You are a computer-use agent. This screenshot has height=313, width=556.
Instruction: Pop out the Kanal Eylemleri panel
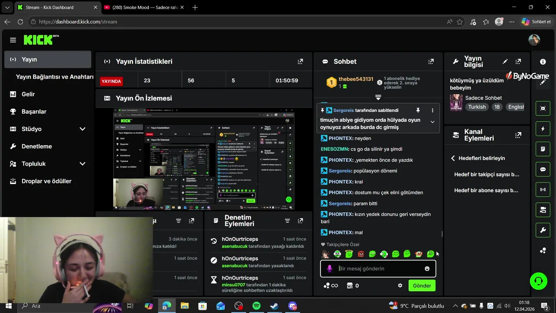pos(518,135)
